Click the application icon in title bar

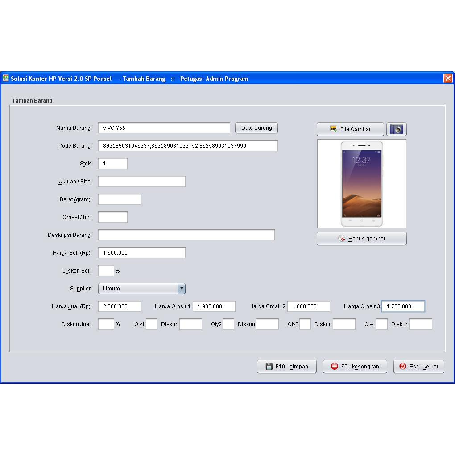pos(6,78)
